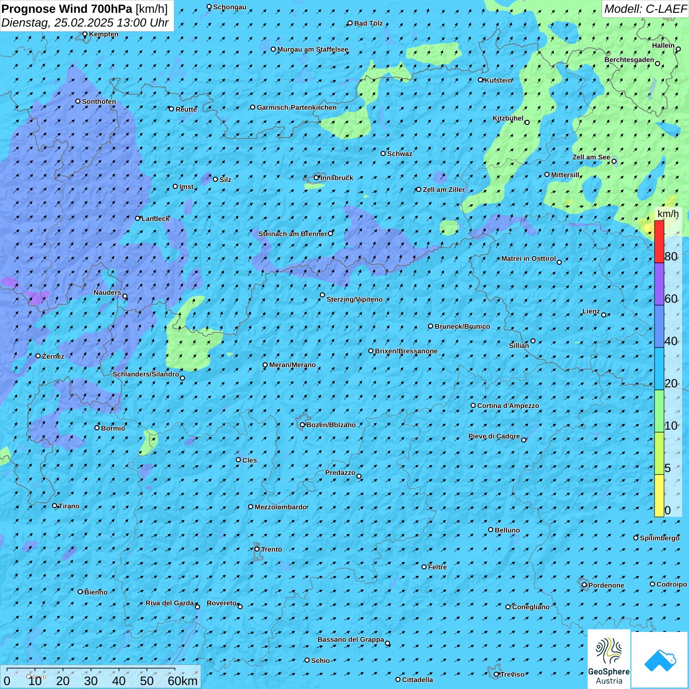689x689 pixels.
Task: Click the Garmisch-Partenkirchen label
Action: point(297,107)
